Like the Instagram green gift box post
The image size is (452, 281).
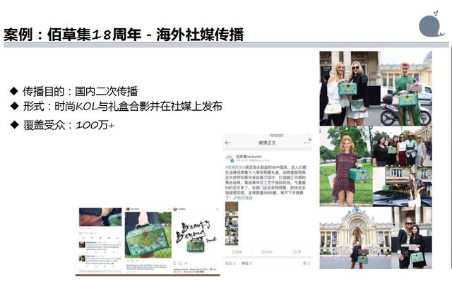[x=128, y=261]
